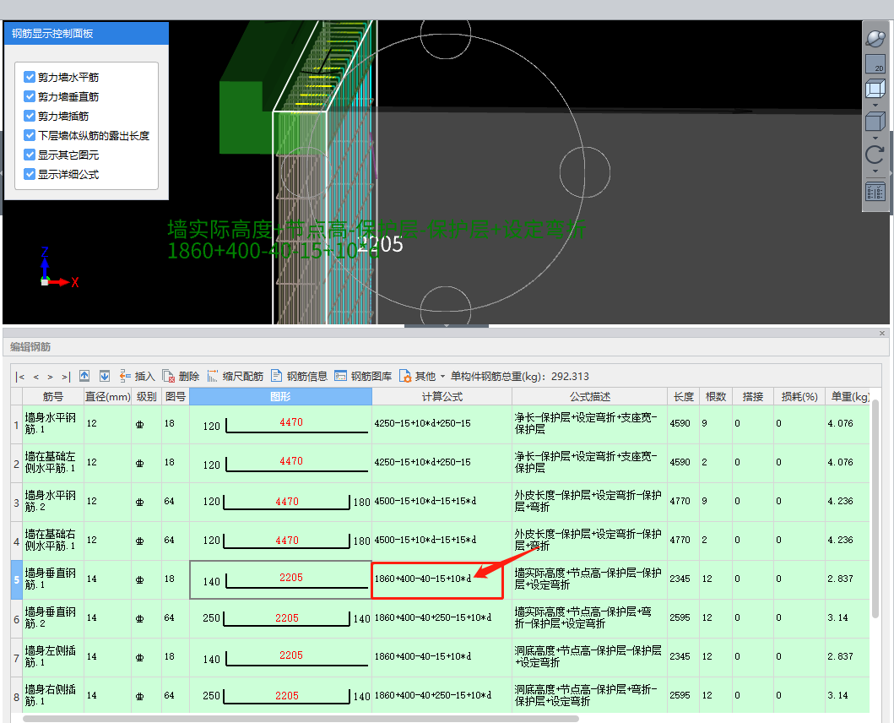Click the 钢筋显示控制面板 panel title
The height and width of the screenshot is (723, 894).
[x=52, y=33]
